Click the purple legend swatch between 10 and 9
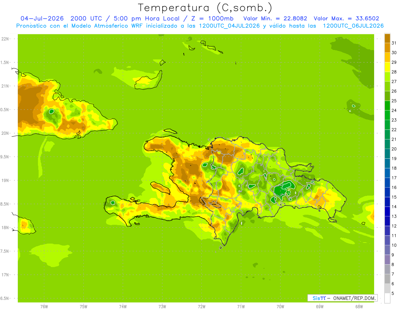This screenshot has height=311, width=403. coord(387,250)
